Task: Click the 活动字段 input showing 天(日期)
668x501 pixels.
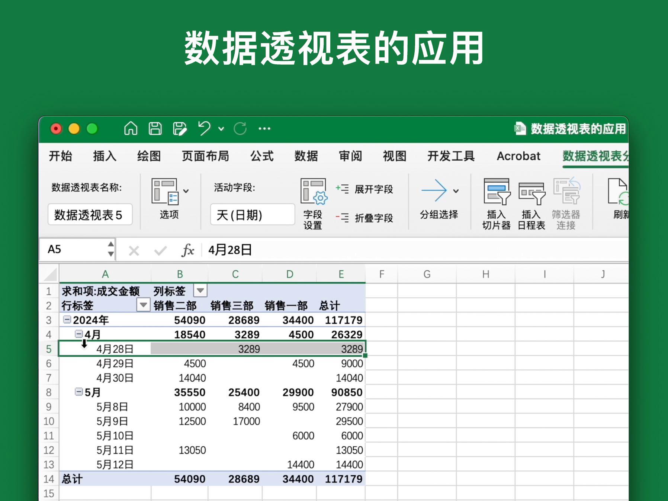Action: 253,215
